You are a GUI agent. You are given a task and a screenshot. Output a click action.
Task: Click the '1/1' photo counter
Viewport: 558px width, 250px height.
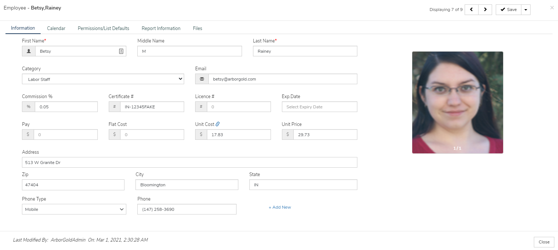[x=457, y=148]
